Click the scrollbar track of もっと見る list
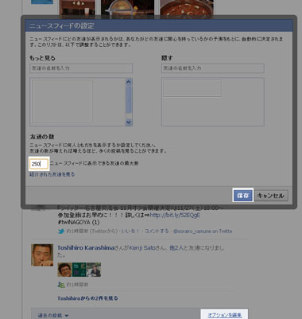This screenshot has height=319, width=302. tap(129, 102)
